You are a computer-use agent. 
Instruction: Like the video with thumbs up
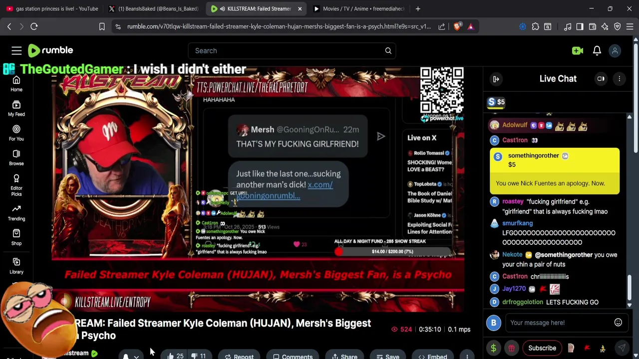click(175, 356)
